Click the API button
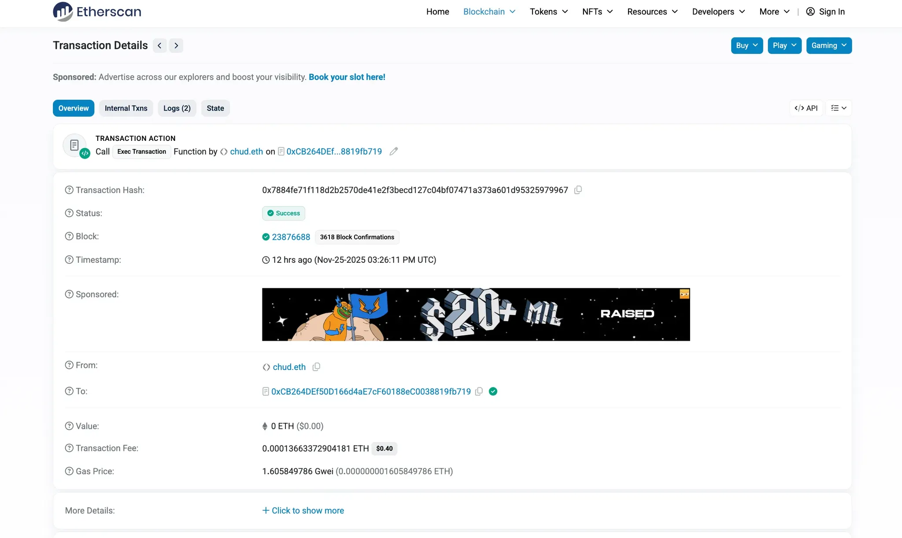The image size is (902, 538). pyautogui.click(x=806, y=108)
